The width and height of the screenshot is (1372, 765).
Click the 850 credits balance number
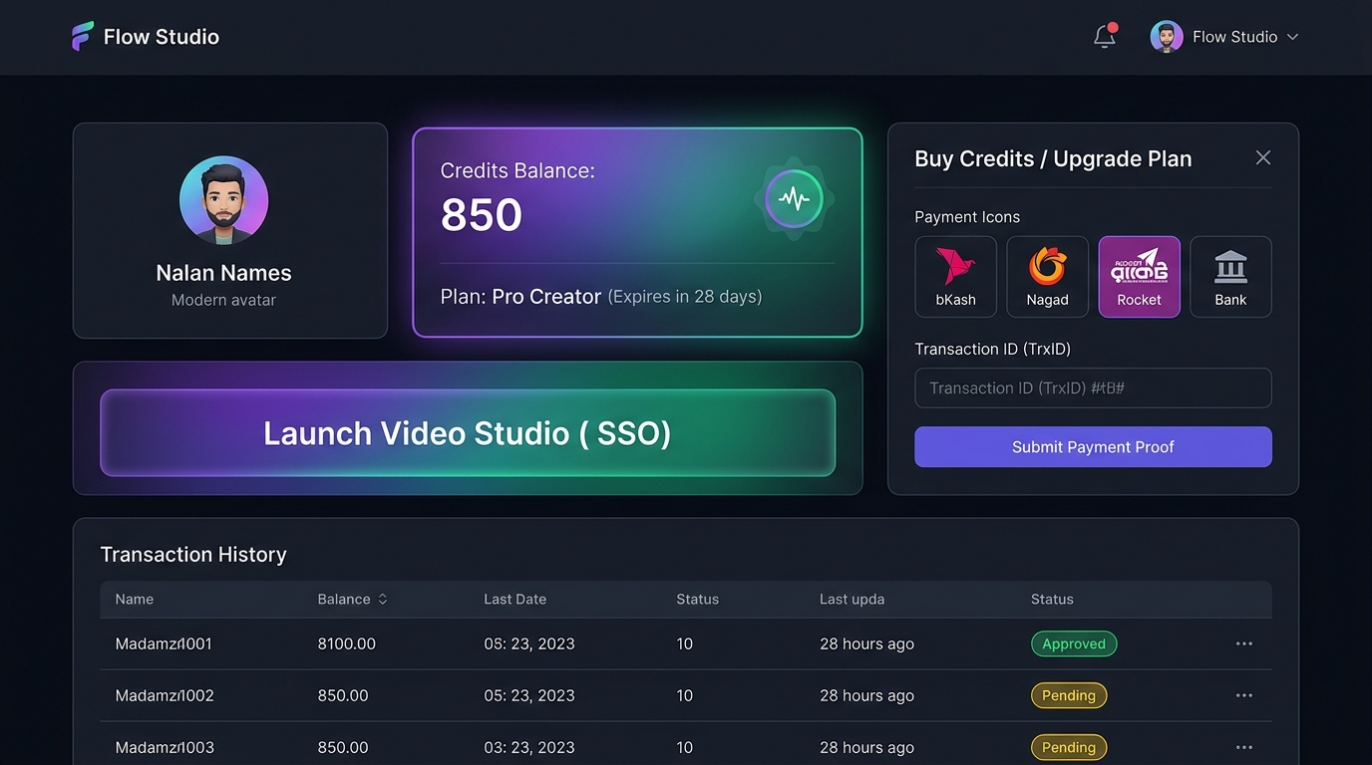pos(482,214)
